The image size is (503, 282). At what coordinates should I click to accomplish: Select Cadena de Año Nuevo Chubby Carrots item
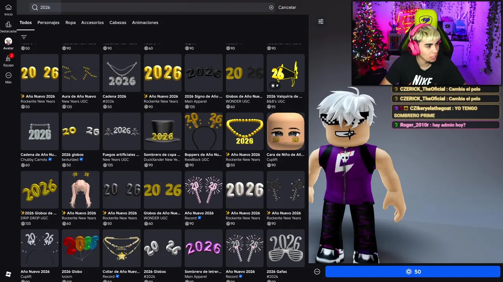[40, 132]
